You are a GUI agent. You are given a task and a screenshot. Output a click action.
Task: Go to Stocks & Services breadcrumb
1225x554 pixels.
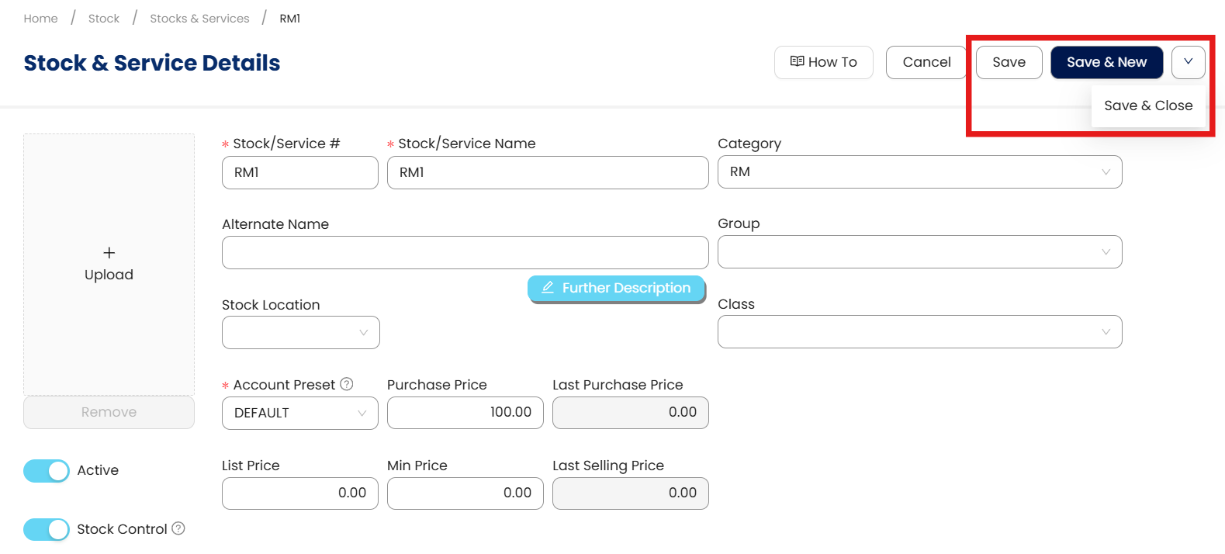(x=199, y=19)
